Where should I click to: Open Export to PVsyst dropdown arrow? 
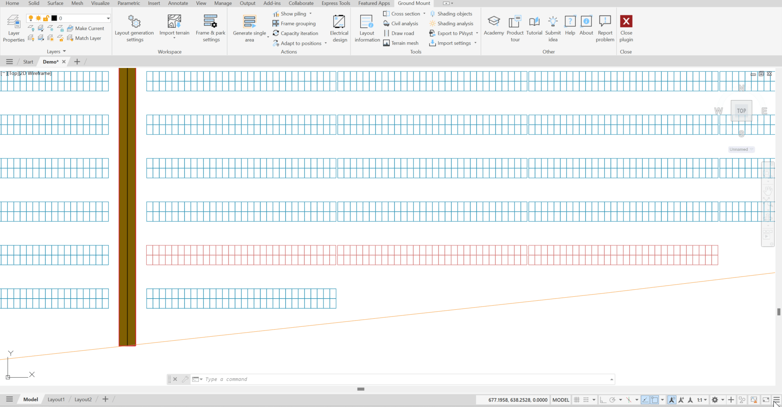click(x=477, y=33)
